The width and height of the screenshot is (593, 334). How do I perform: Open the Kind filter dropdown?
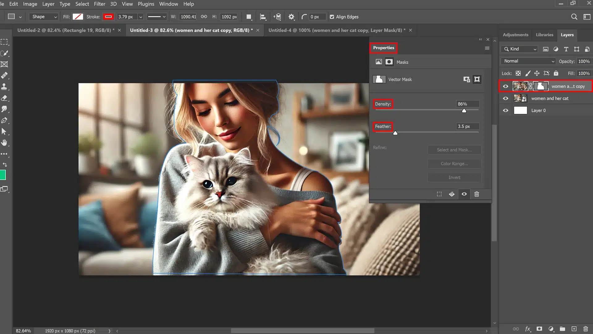point(520,49)
